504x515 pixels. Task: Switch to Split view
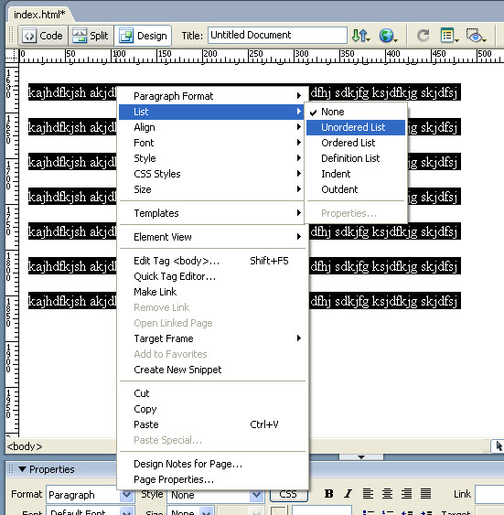click(x=91, y=36)
